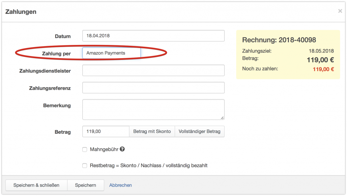The height and width of the screenshot is (196, 347).
Task: Click the standalone Speichern button
Action: coord(85,185)
